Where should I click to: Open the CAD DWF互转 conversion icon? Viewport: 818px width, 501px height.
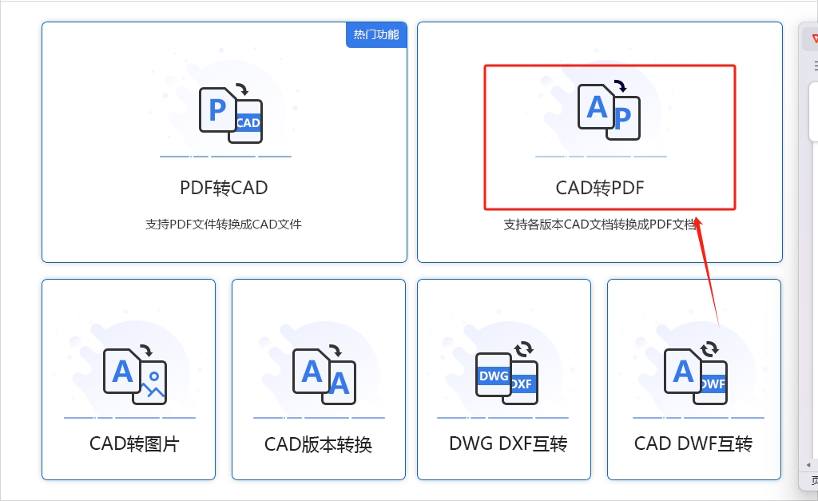pyautogui.click(x=696, y=372)
